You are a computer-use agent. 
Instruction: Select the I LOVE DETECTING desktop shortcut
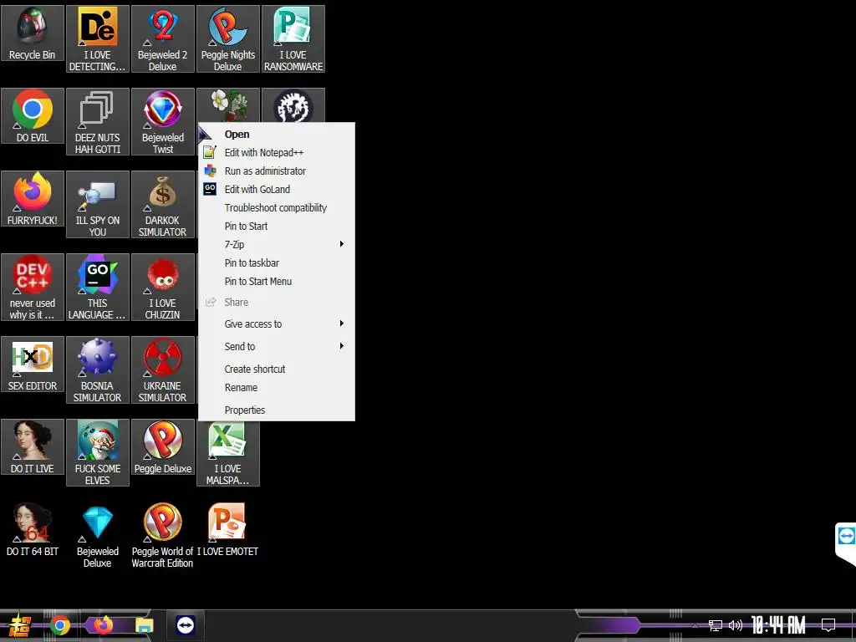tap(97, 38)
